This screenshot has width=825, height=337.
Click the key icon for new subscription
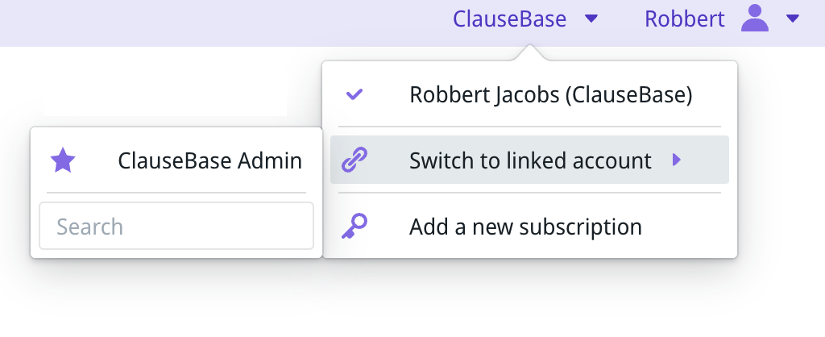coord(354,227)
